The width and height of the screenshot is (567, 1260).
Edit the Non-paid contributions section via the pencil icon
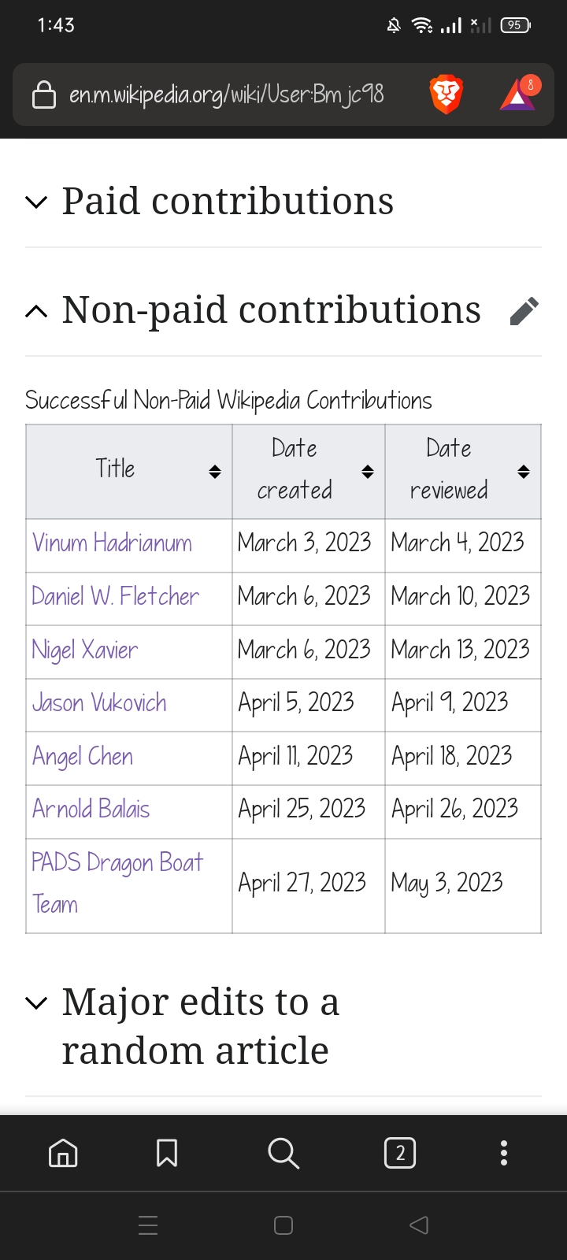tap(524, 311)
